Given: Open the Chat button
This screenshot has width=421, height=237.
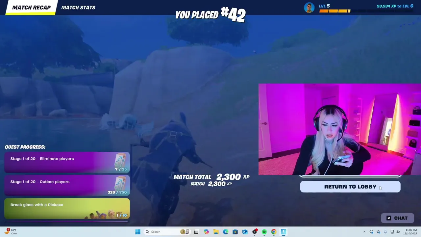Looking at the screenshot, I should [397, 218].
